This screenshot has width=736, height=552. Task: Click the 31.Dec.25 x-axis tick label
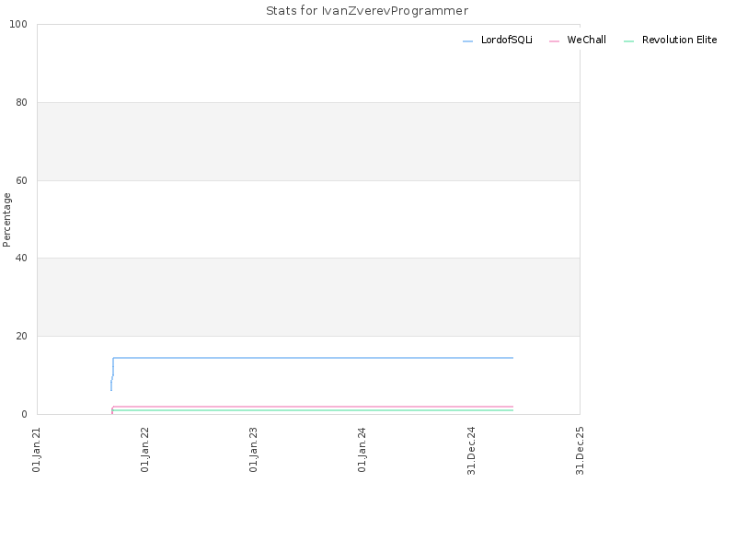(580, 451)
